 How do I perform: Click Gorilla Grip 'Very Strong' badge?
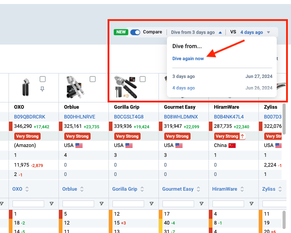[127, 136]
